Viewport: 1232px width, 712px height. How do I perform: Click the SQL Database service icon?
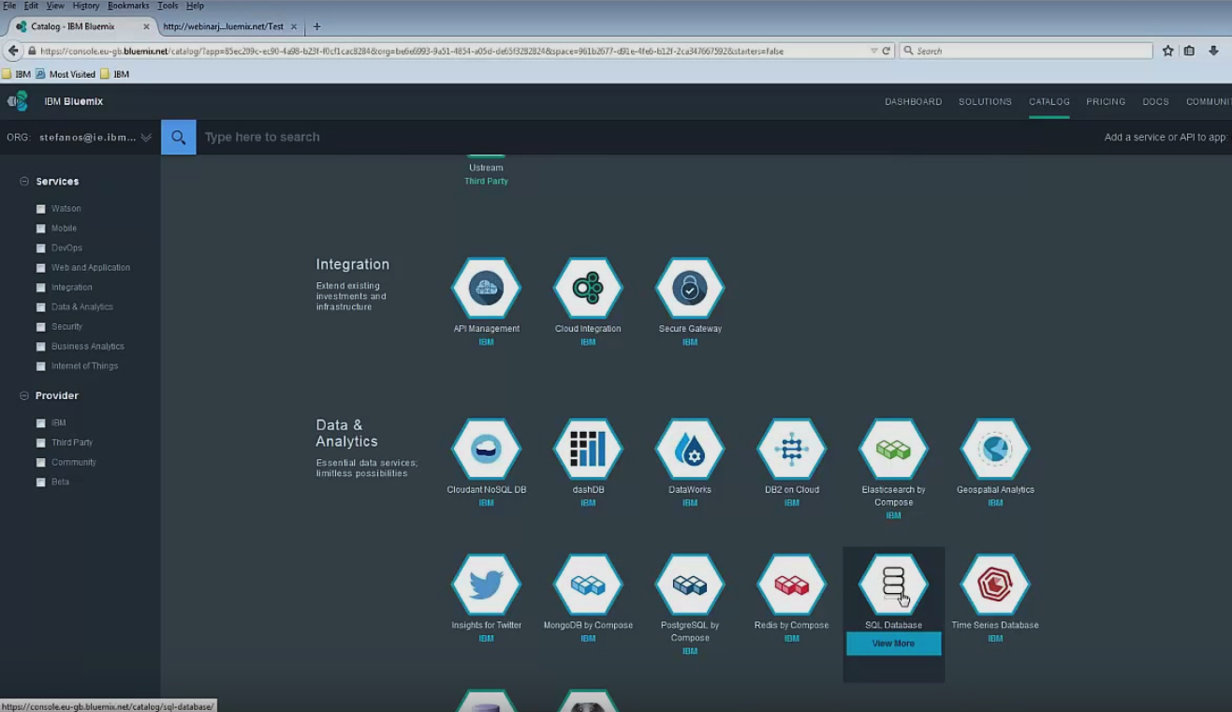pyautogui.click(x=894, y=585)
